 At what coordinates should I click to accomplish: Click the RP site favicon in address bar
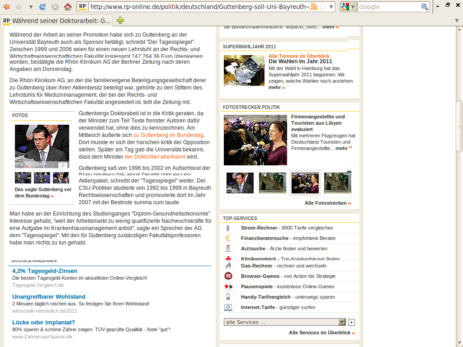[83, 6]
